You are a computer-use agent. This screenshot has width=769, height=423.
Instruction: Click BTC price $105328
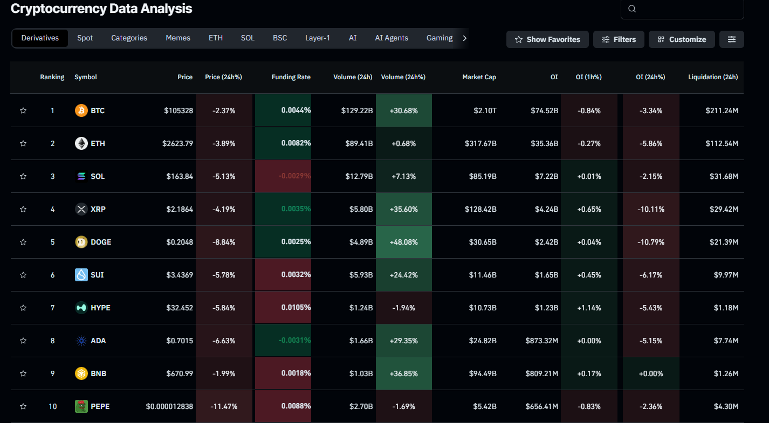coord(178,110)
